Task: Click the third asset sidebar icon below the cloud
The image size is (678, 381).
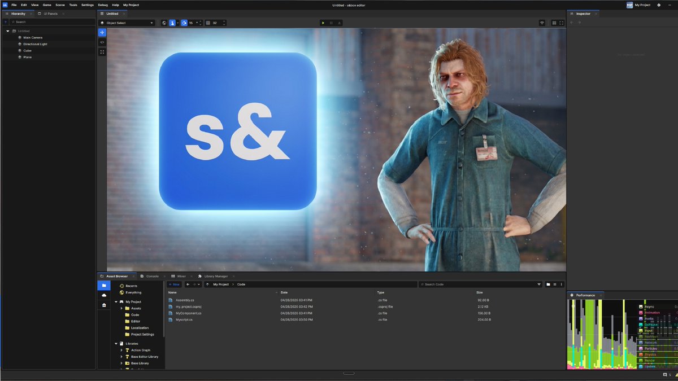Action: coord(104,305)
